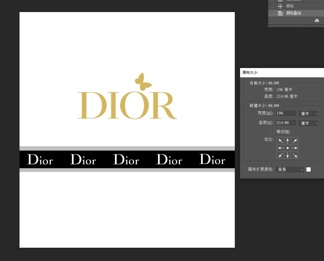Open the height unit dropdown showing 厘米
Screen dimensions: 324x261
click(309, 123)
